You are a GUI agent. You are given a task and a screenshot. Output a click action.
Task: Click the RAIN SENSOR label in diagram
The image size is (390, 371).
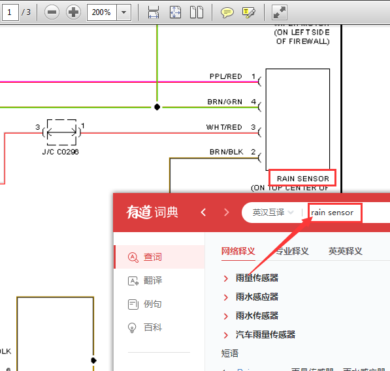click(302, 179)
